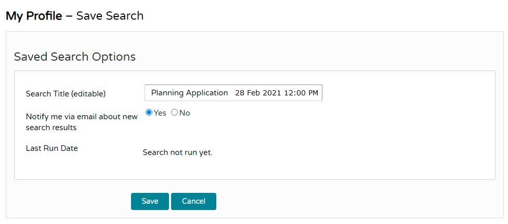Click the "28 Feb 2021" date in title field
Viewport: 508px width, 224px height.
[257, 93]
